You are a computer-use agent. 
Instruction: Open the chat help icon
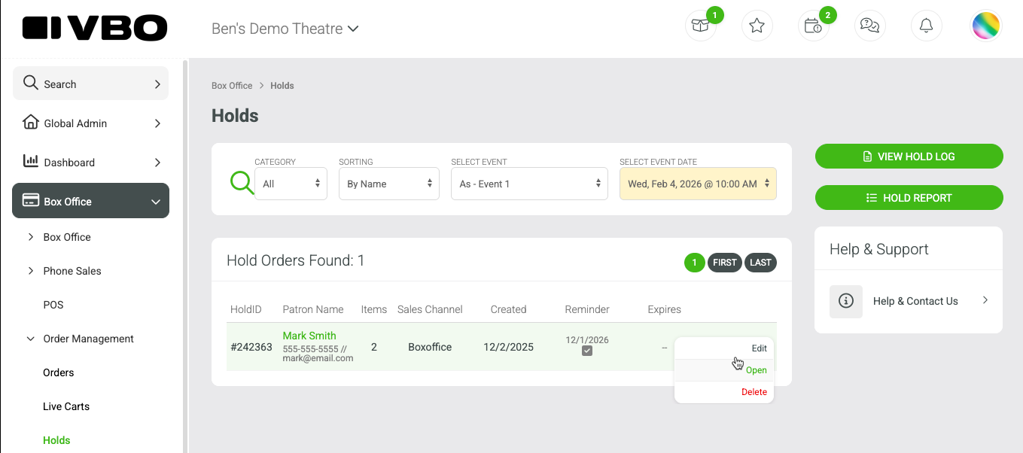pyautogui.click(x=870, y=26)
